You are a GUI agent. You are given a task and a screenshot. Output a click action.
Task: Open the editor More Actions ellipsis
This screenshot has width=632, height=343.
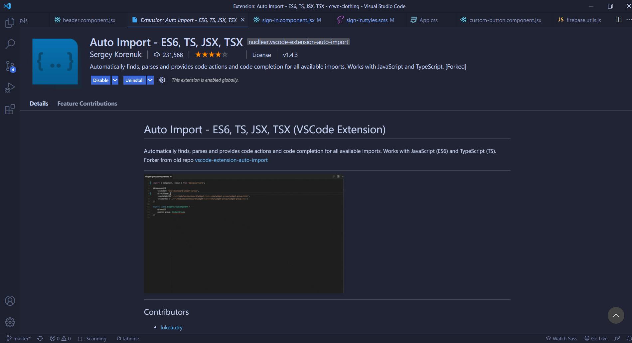point(629,20)
